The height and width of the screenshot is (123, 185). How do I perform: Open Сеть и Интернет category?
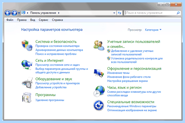(x=49, y=61)
